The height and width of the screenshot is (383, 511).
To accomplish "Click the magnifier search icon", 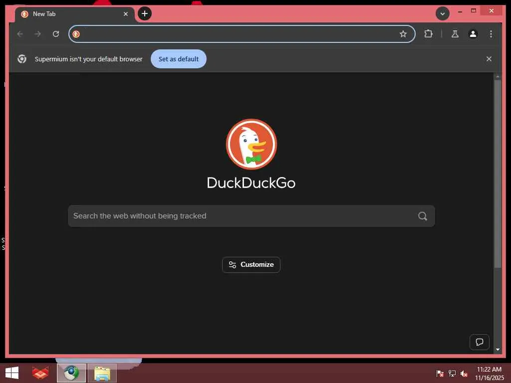I will [x=423, y=216].
